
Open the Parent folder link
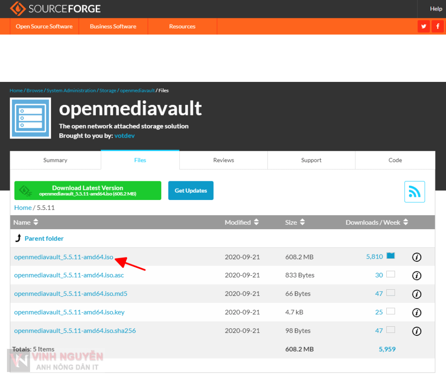(44, 238)
